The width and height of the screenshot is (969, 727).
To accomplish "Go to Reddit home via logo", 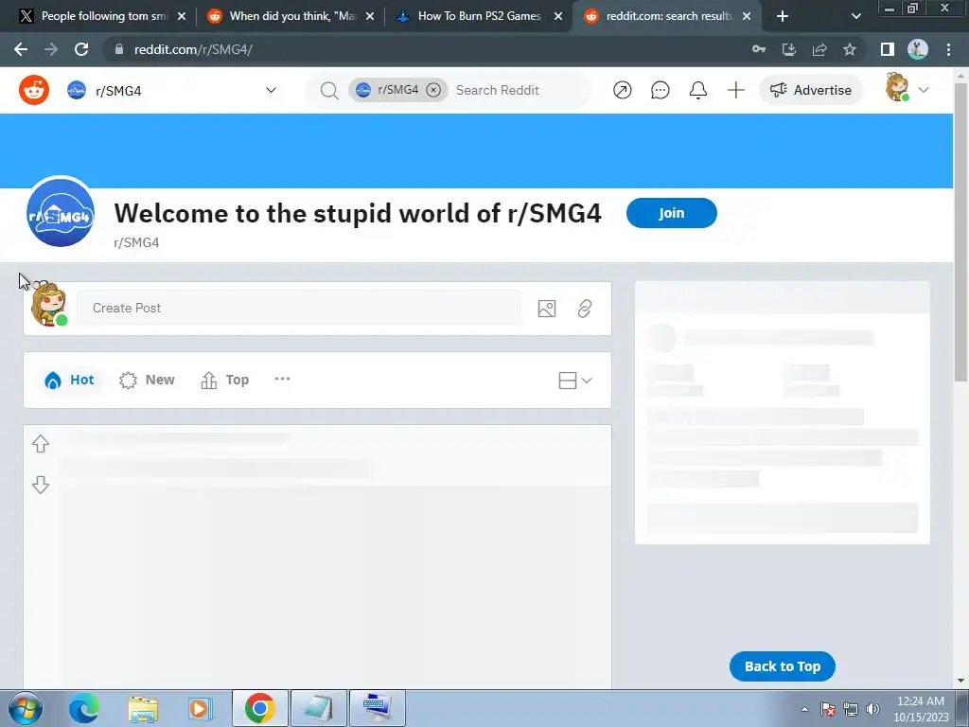I will (x=34, y=90).
